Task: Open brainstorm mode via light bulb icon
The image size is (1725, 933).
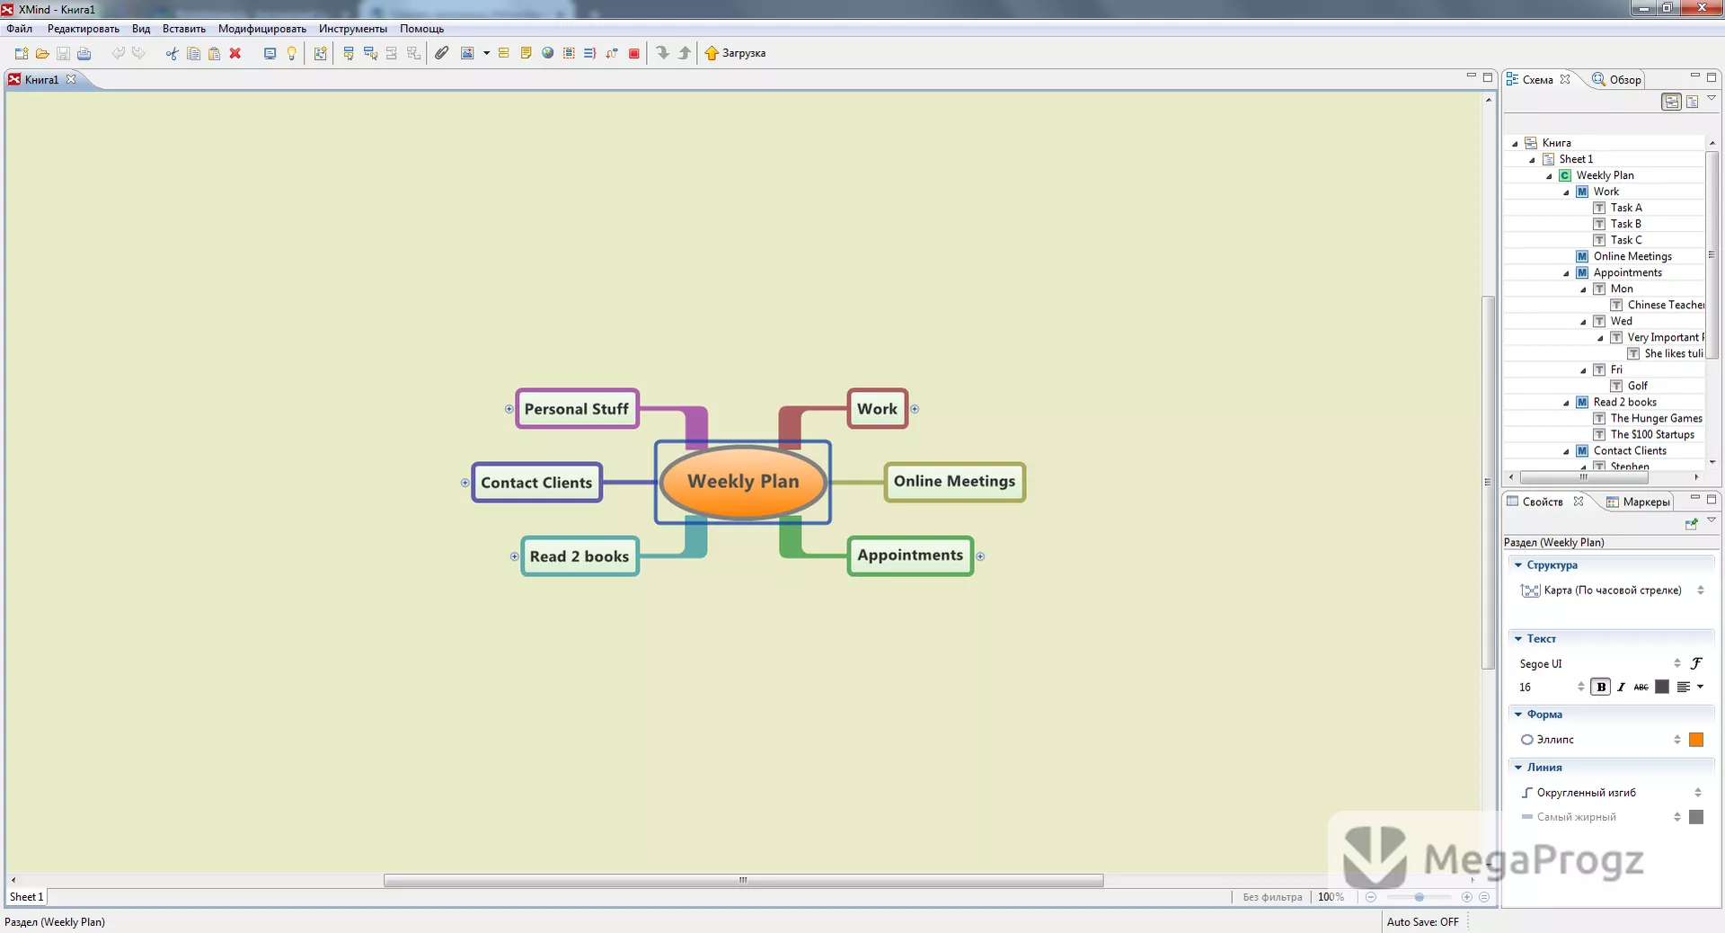Action: coord(291,53)
